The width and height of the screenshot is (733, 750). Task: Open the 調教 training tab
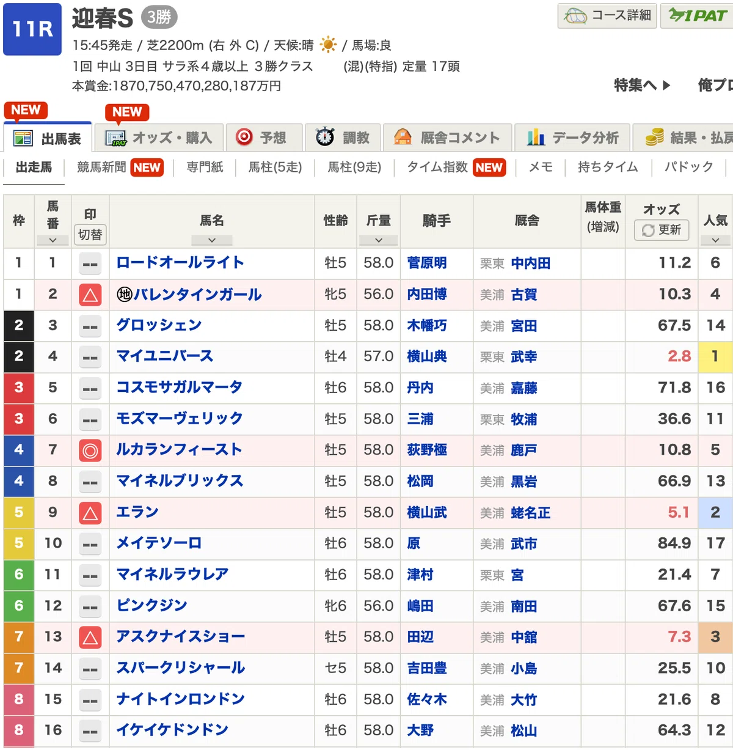[x=342, y=138]
